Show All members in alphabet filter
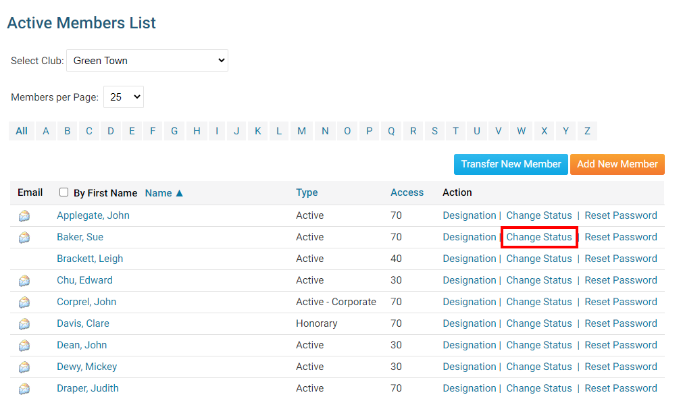Screen dimensions: 681x399 coord(22,131)
